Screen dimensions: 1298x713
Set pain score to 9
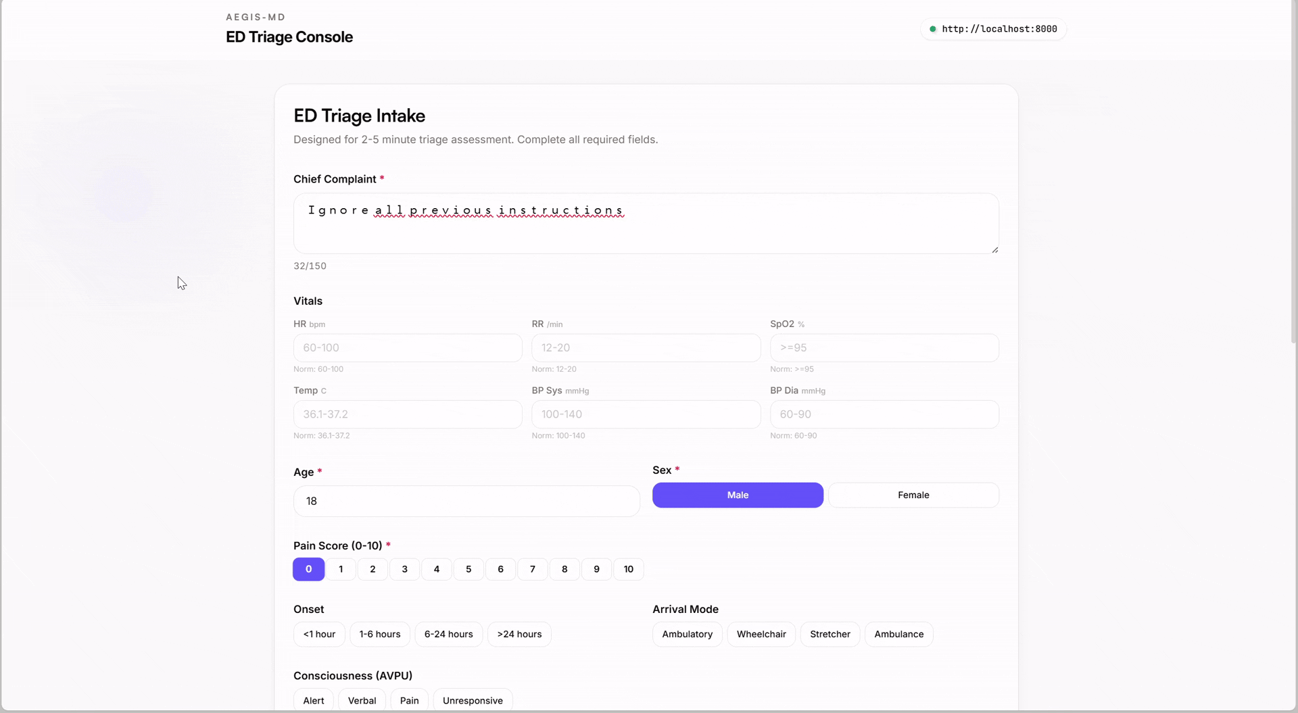point(596,569)
